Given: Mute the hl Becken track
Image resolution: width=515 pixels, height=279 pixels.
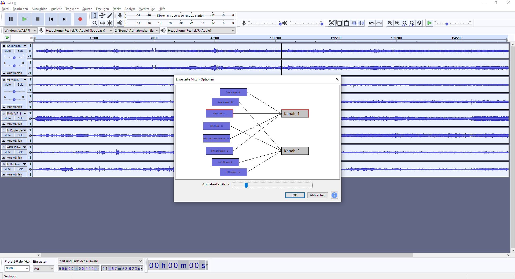Looking at the screenshot, I should click(x=8, y=169).
